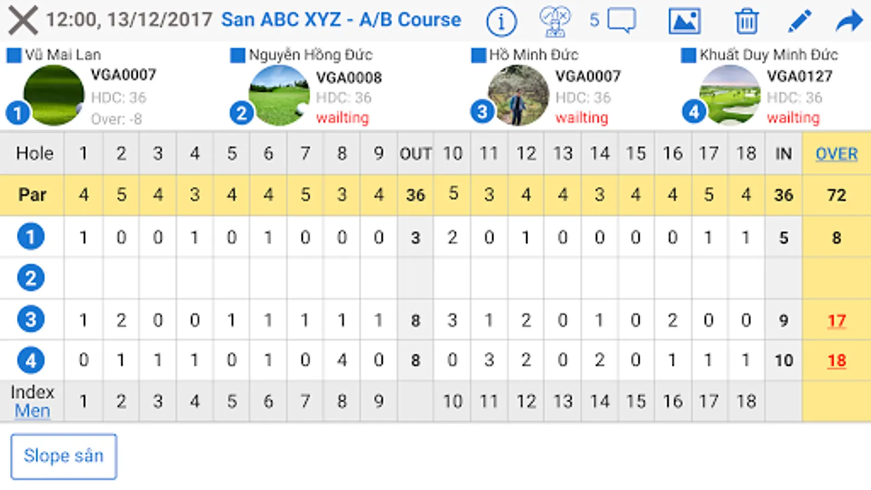This screenshot has width=871, height=490.
Task: Click the OVER column header link
Action: (x=836, y=154)
